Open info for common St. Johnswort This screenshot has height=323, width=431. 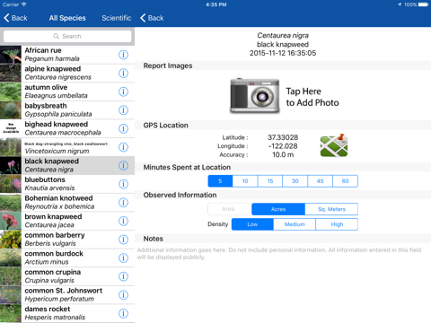123,295
